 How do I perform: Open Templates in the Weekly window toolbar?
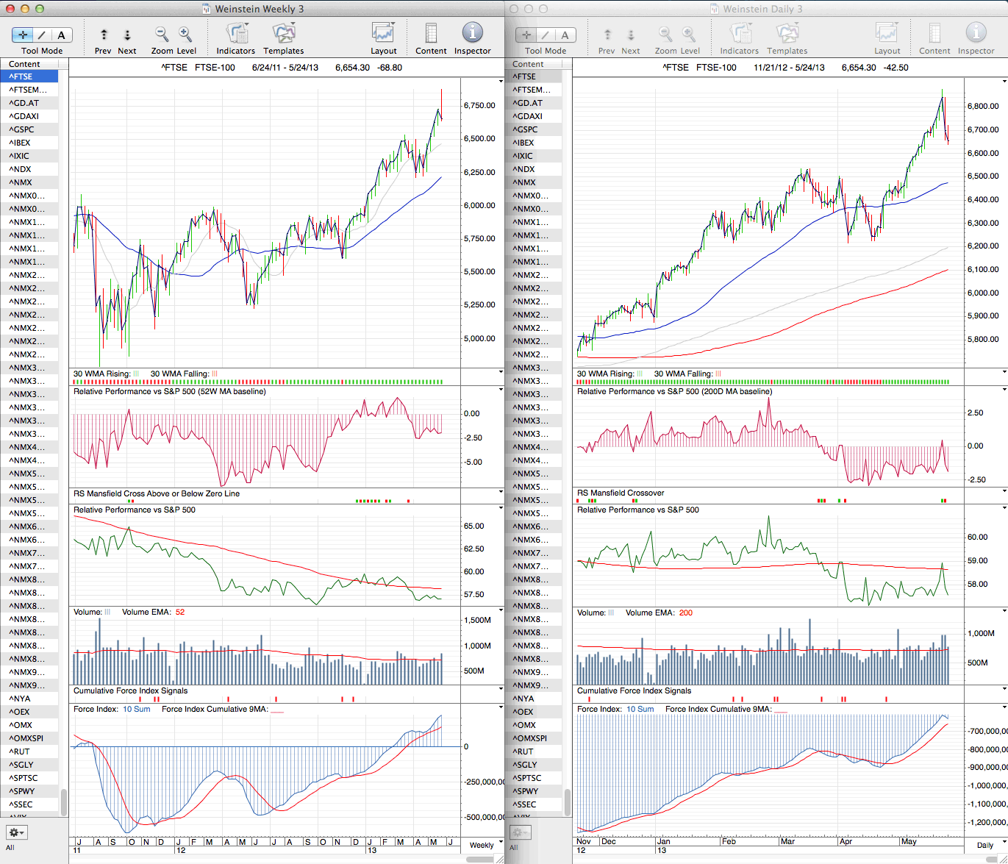click(283, 35)
